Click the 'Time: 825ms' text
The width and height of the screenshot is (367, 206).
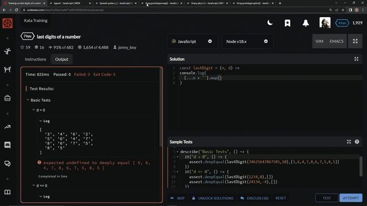point(37,74)
